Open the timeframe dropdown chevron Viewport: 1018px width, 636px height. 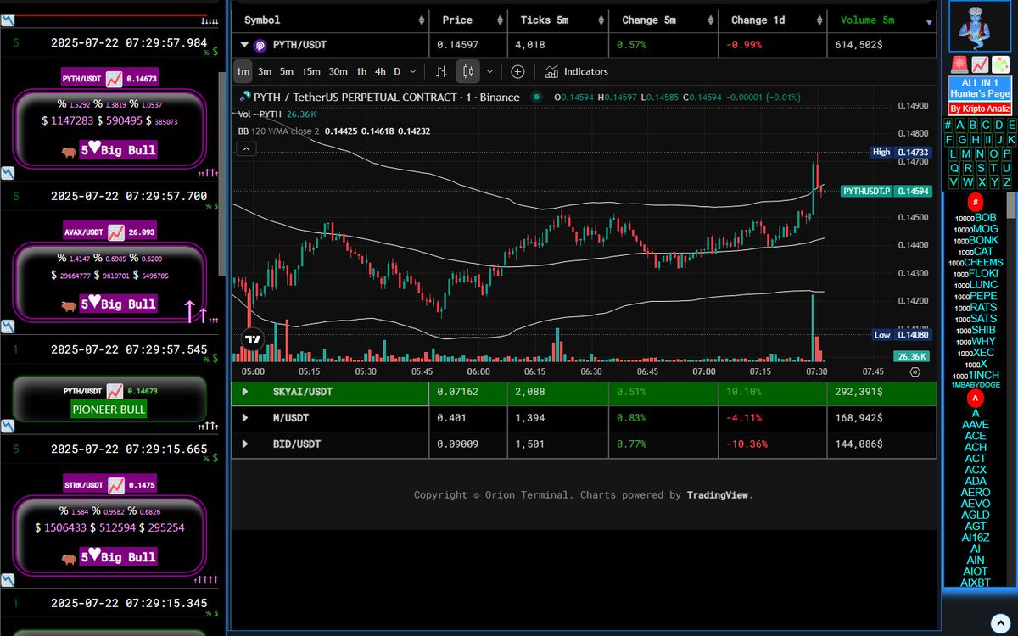413,72
